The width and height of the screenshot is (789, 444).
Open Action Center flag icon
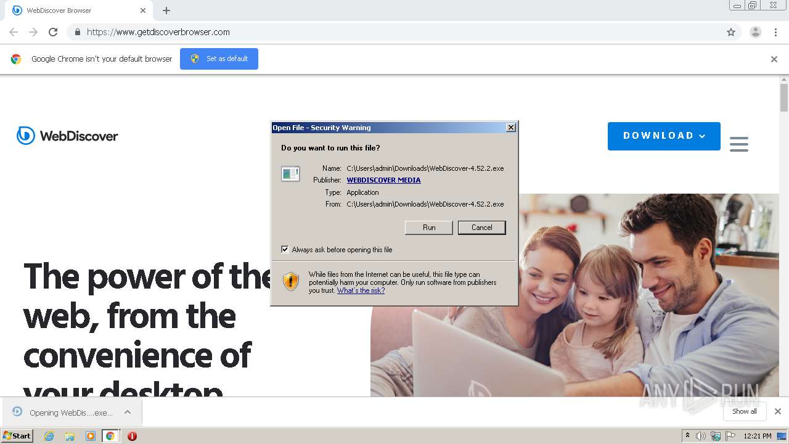click(730, 436)
